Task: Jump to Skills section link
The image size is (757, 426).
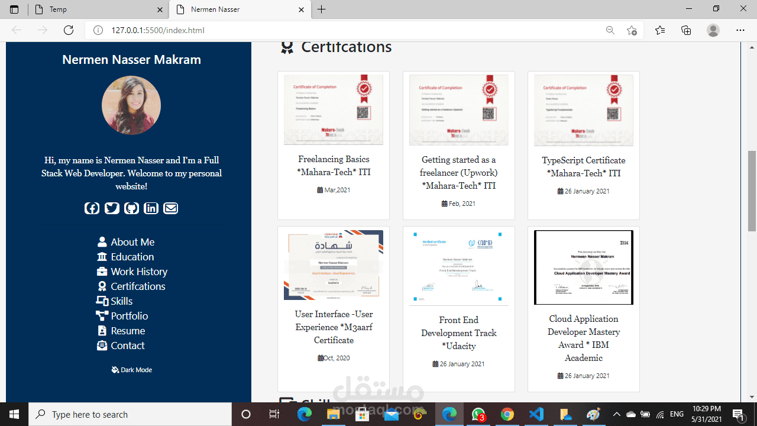Action: click(114, 301)
